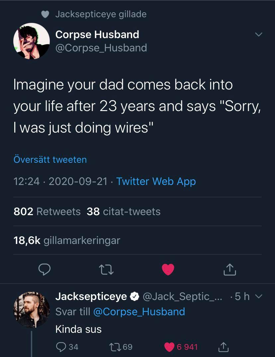Toggle like on Jacksepticeye's reply
The width and height of the screenshot is (275, 357).
coord(170,347)
